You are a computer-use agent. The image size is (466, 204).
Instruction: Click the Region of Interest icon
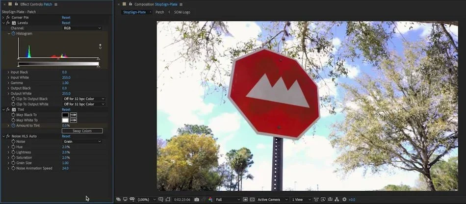245,200
